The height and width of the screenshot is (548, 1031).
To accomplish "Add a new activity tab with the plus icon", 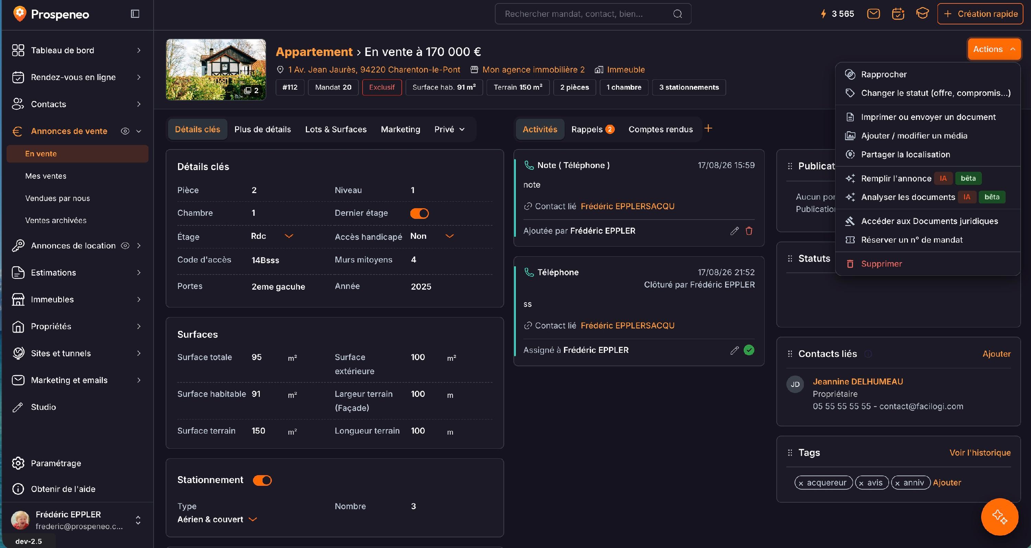I will (708, 128).
